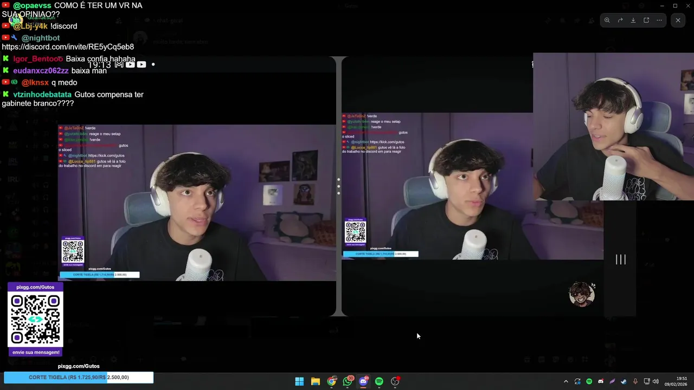Click username @lknsx in chat
The width and height of the screenshot is (694, 390).
(35, 82)
